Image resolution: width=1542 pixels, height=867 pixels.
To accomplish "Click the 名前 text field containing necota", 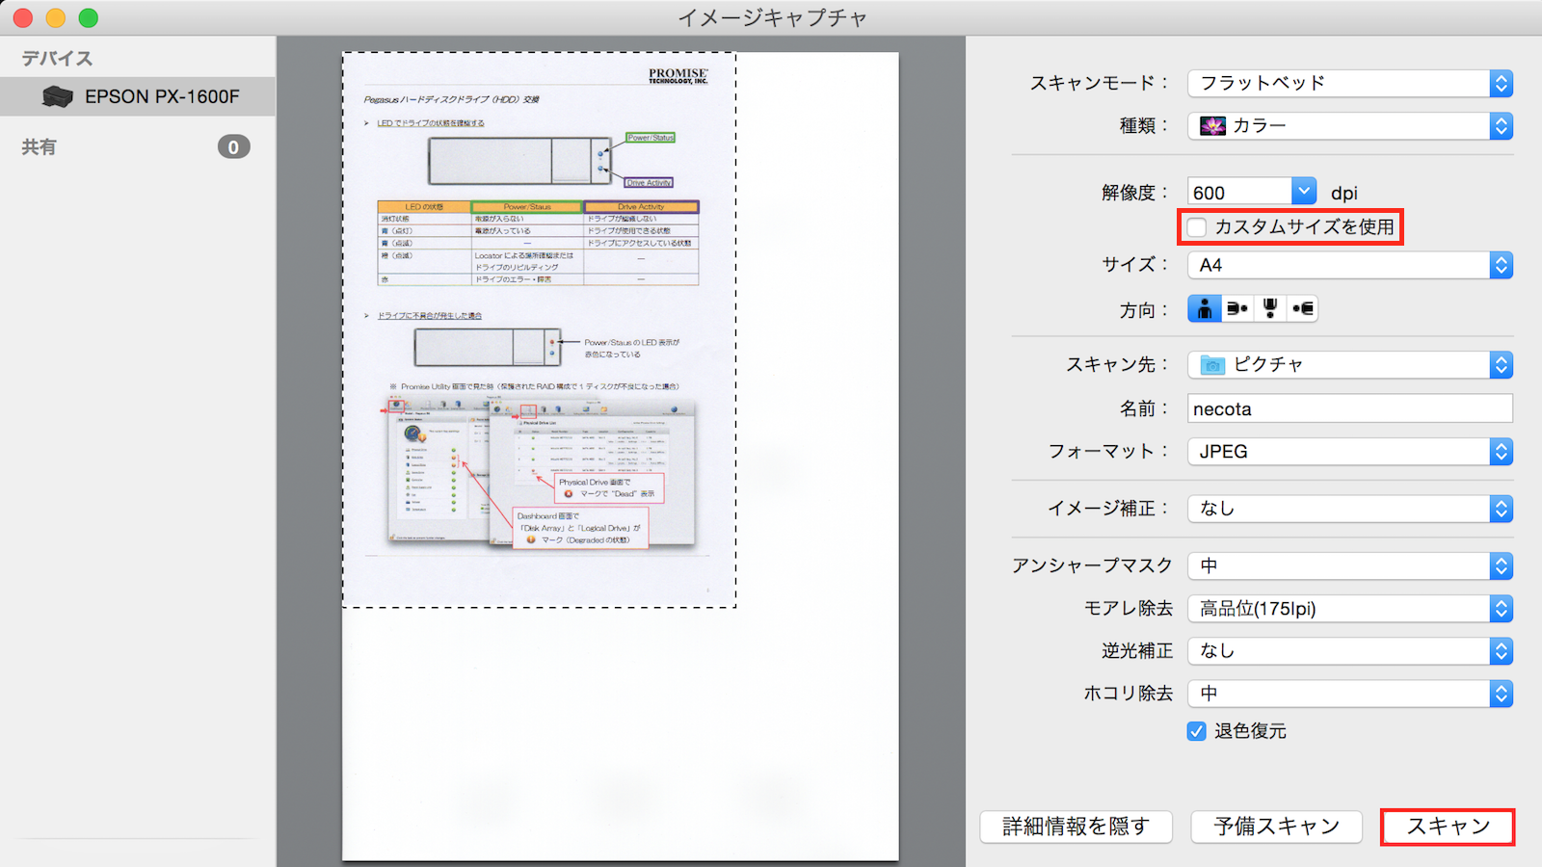I will 1349,408.
